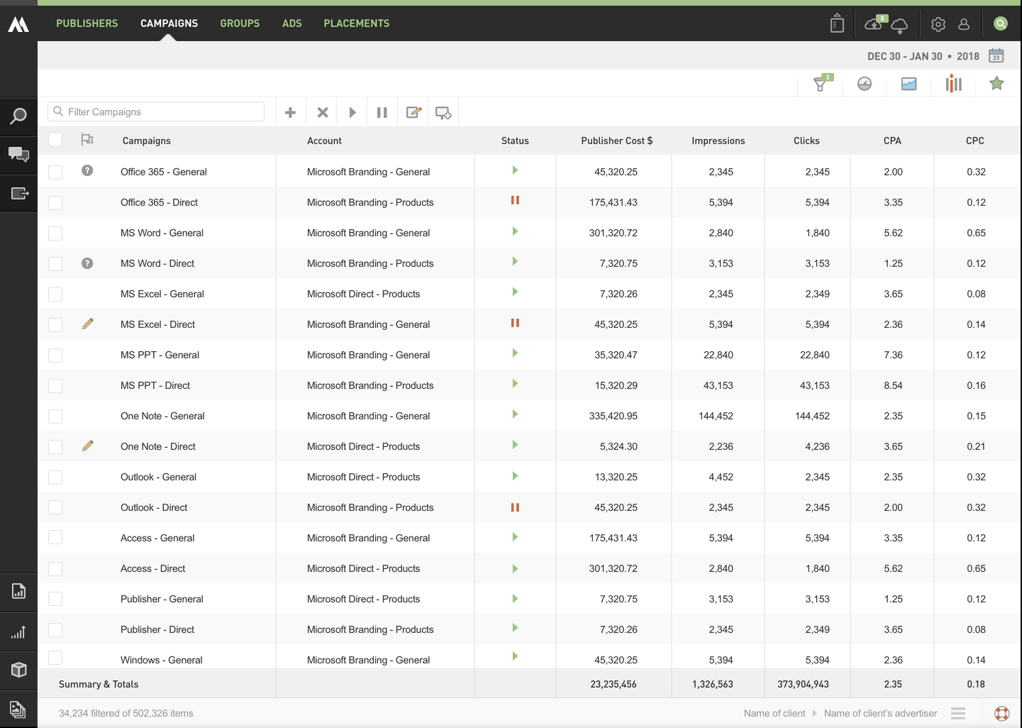Click the add campaign plus icon

(290, 112)
